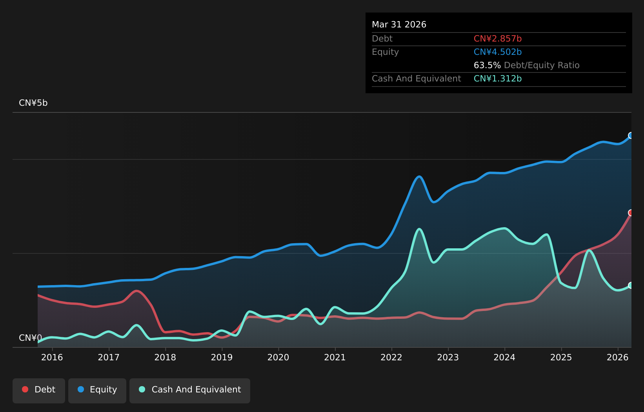Click the 2020 x-axis label

[278, 357]
